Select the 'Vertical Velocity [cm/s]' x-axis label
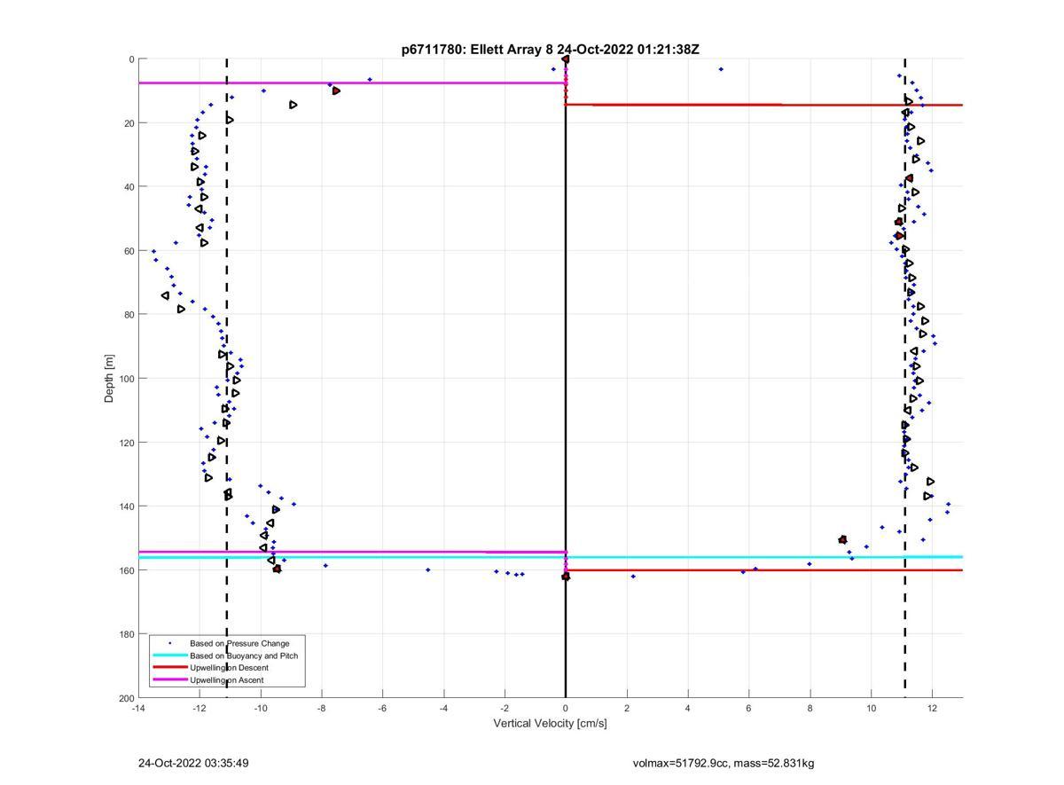 click(x=550, y=724)
